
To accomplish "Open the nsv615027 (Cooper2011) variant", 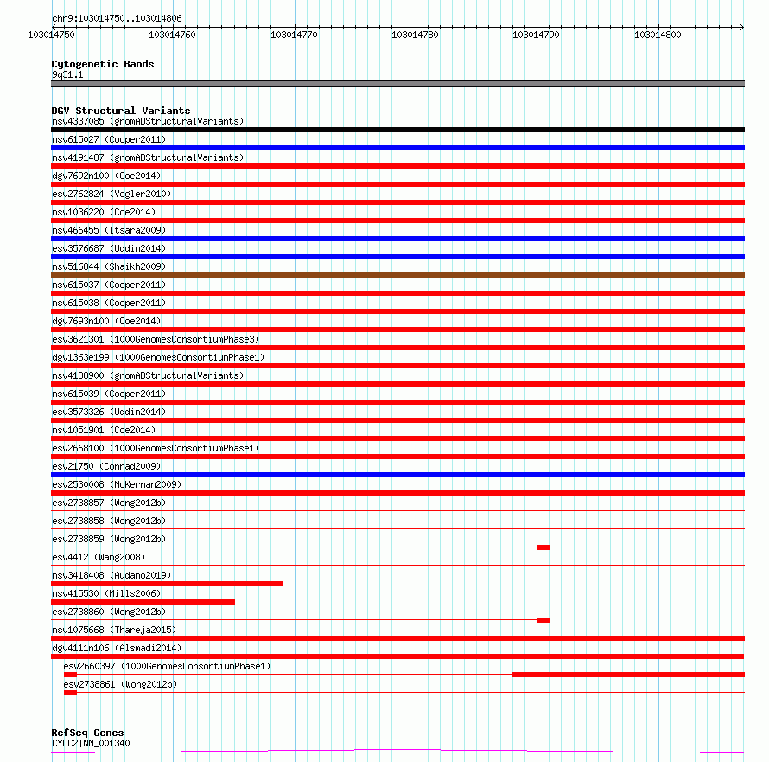I will [109, 139].
